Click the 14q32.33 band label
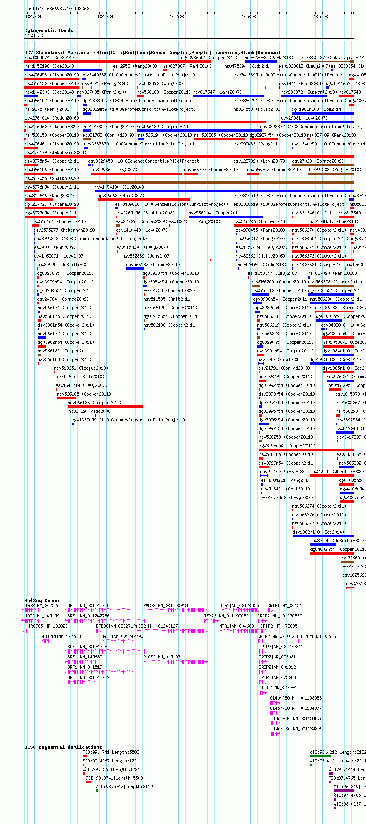The width and height of the screenshot is (366, 824). click(x=35, y=36)
